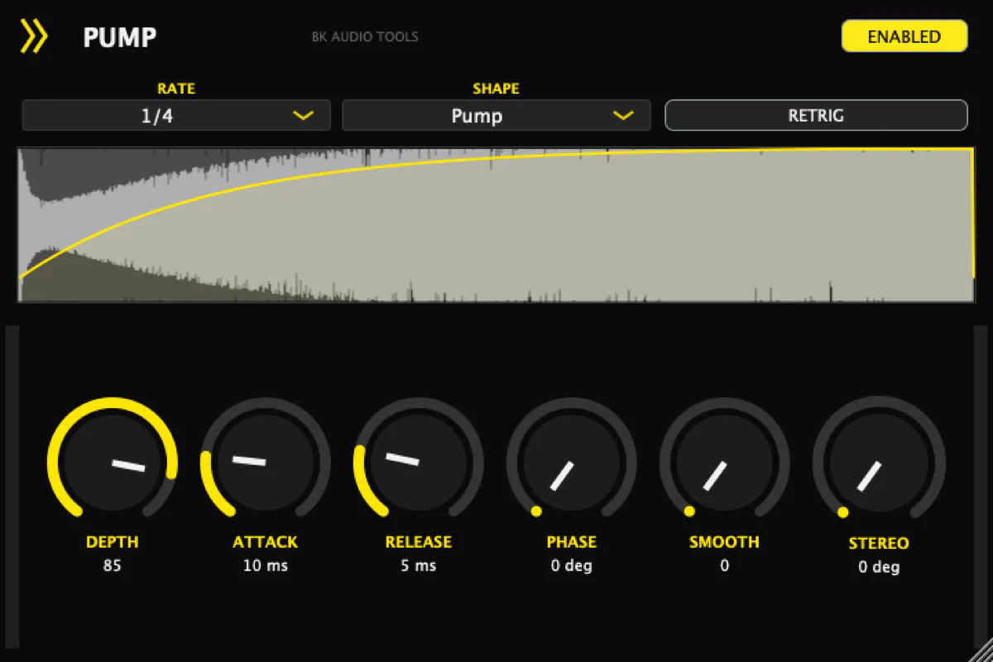The width and height of the screenshot is (993, 662).
Task: Click the SMOOTH label
Action: [724, 542]
